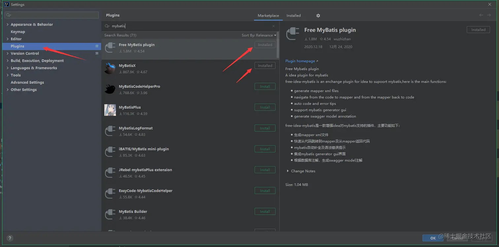Viewport: 499px width, 247px height.
Task: Expand the Change Notes section
Action: 288,171
